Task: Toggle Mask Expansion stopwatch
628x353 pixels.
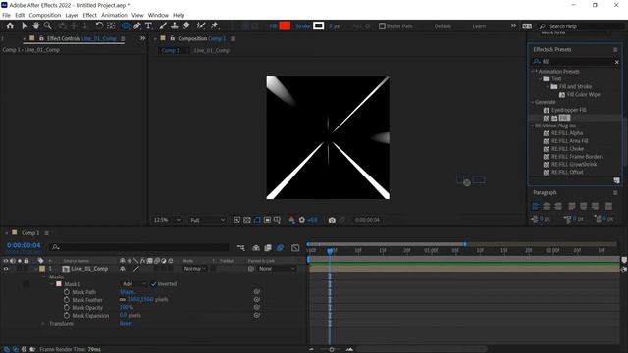Action: (x=67, y=315)
